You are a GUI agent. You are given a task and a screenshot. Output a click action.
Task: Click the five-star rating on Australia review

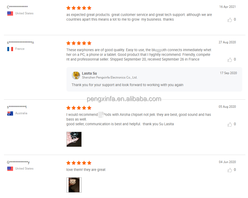coord(79,108)
